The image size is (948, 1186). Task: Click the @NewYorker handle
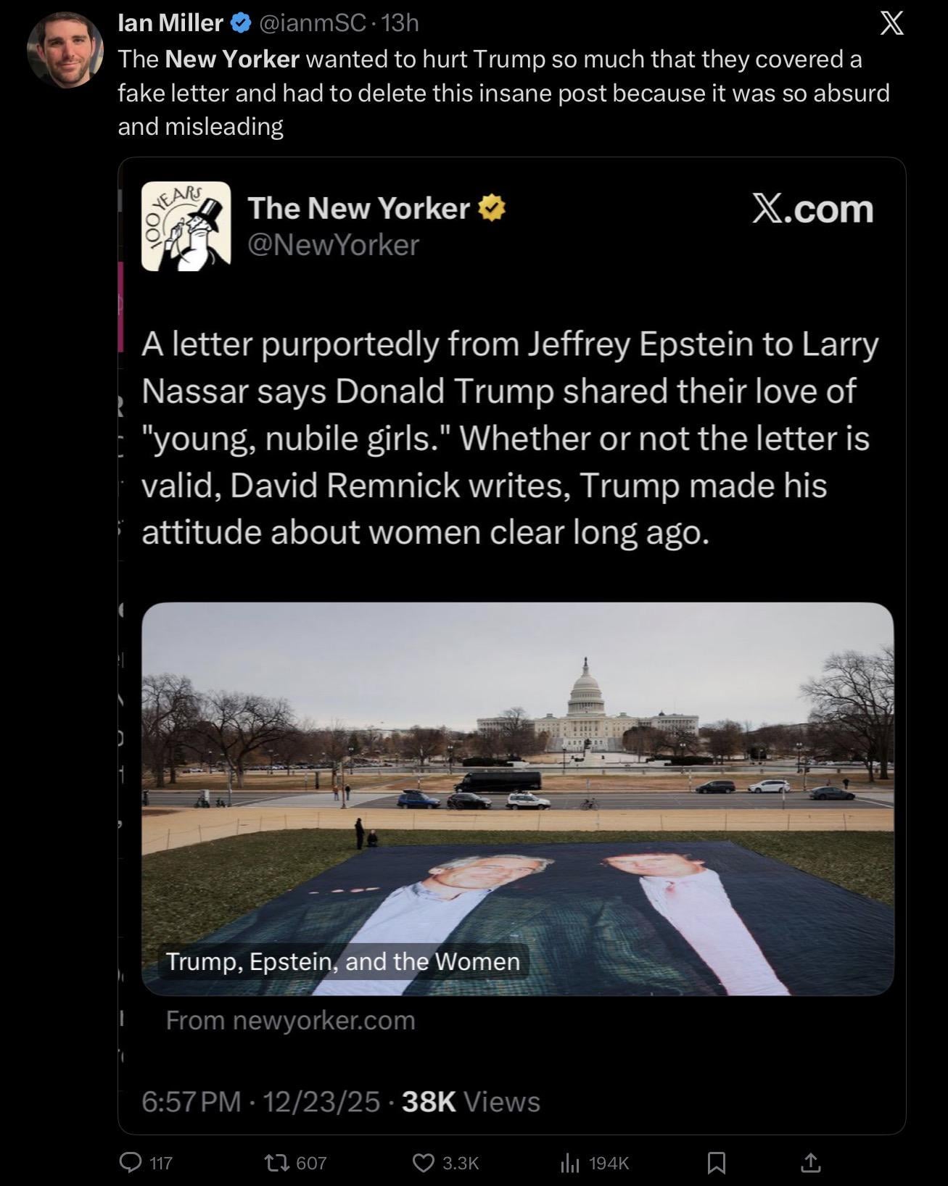pyautogui.click(x=334, y=245)
